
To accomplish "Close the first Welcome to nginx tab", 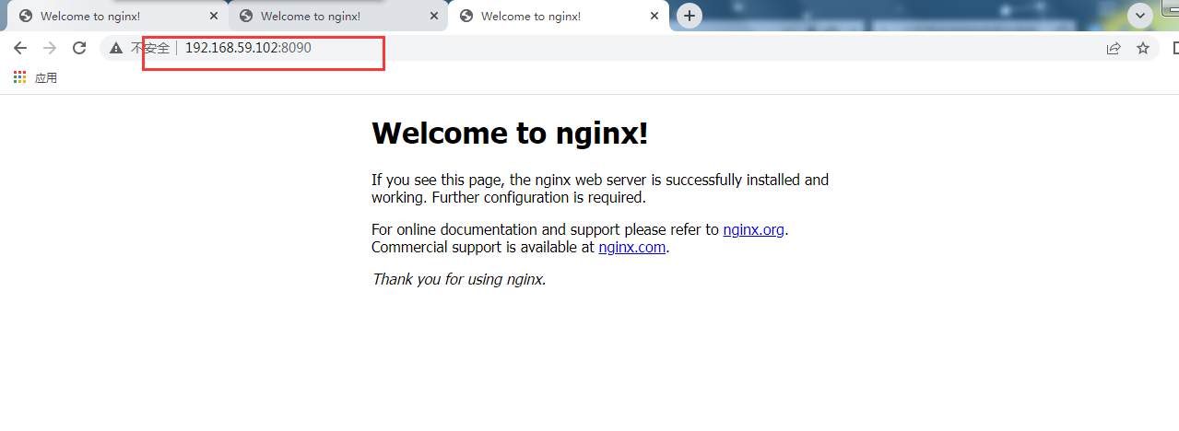I will click(x=214, y=17).
